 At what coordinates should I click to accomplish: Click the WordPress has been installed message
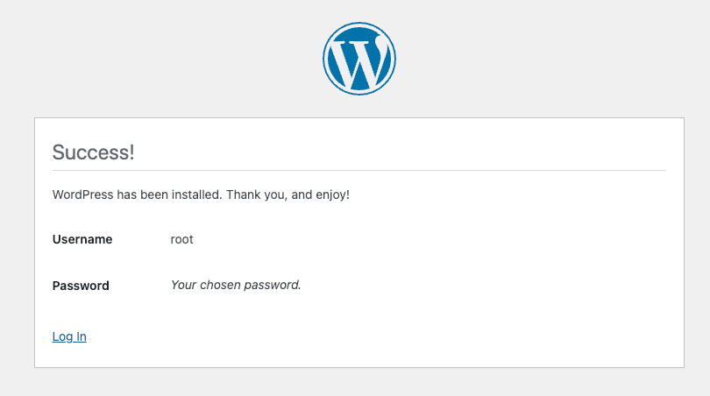tap(201, 195)
